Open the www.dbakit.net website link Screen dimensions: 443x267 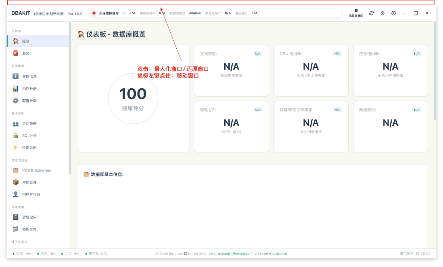pos(275,254)
